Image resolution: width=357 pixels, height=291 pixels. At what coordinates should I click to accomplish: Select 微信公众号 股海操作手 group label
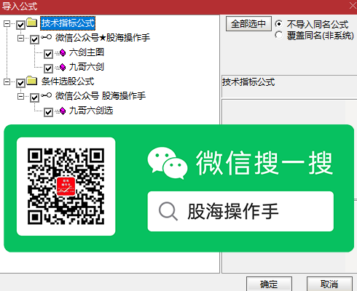101,96
